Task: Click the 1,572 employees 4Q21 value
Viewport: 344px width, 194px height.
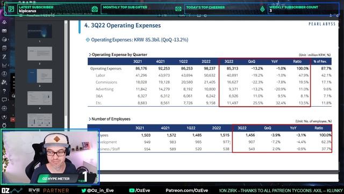Action: tap(171, 135)
